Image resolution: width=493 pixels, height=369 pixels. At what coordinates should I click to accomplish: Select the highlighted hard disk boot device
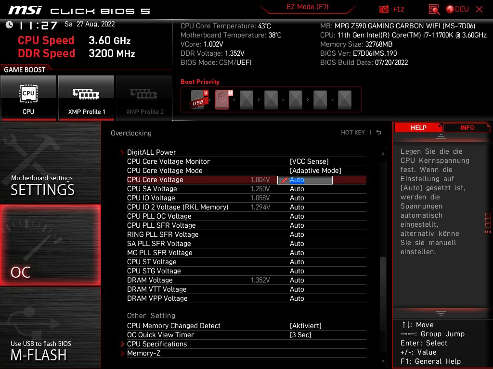(x=223, y=99)
